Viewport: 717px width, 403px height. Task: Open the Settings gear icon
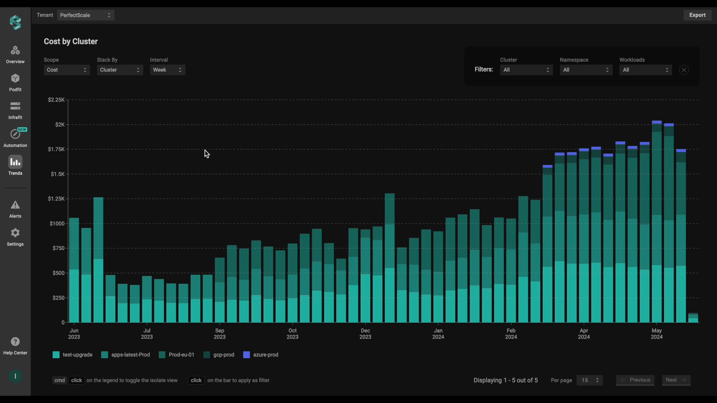15,233
